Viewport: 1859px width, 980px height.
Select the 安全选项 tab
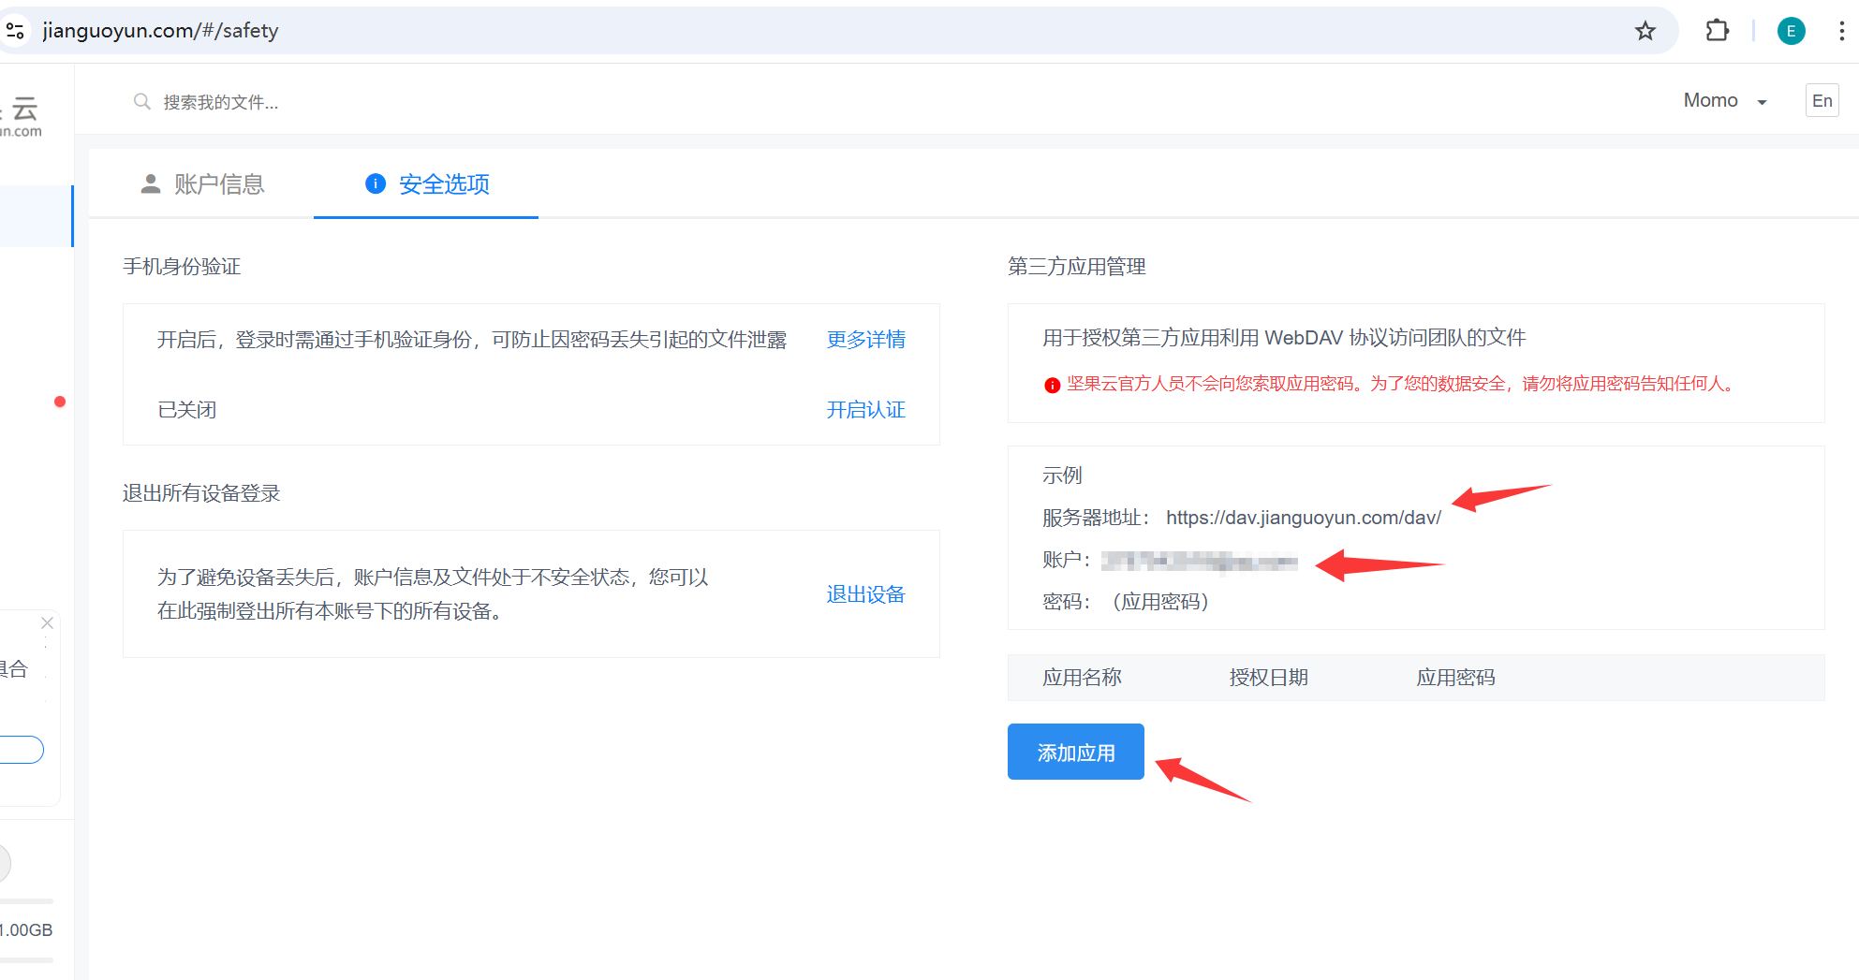(427, 184)
